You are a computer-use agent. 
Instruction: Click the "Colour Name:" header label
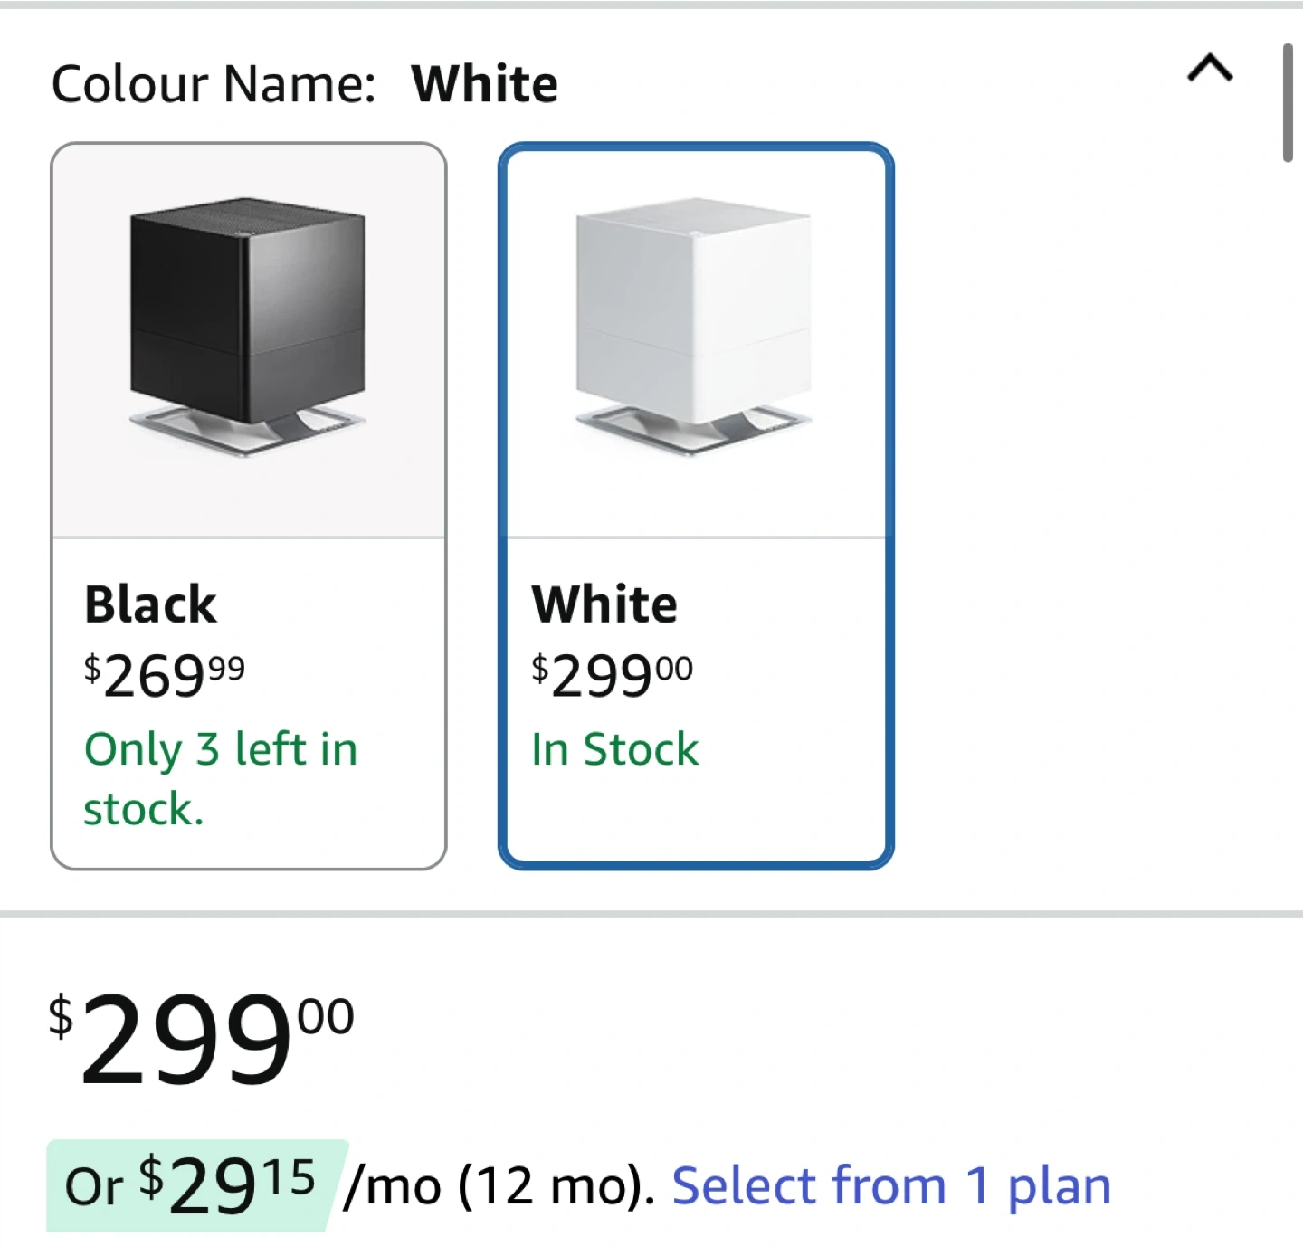pos(214,84)
